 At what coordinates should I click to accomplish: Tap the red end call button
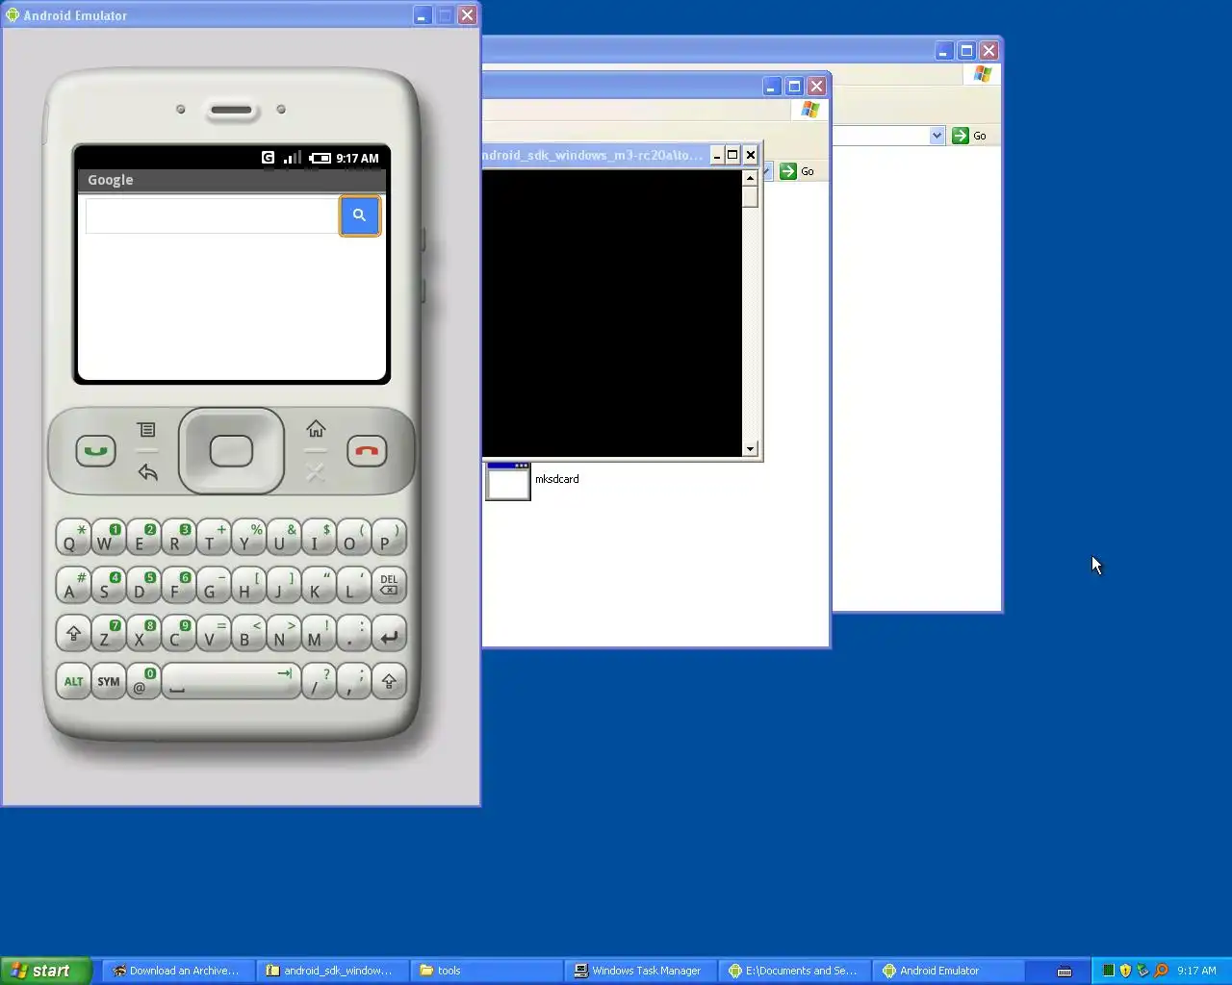click(367, 450)
